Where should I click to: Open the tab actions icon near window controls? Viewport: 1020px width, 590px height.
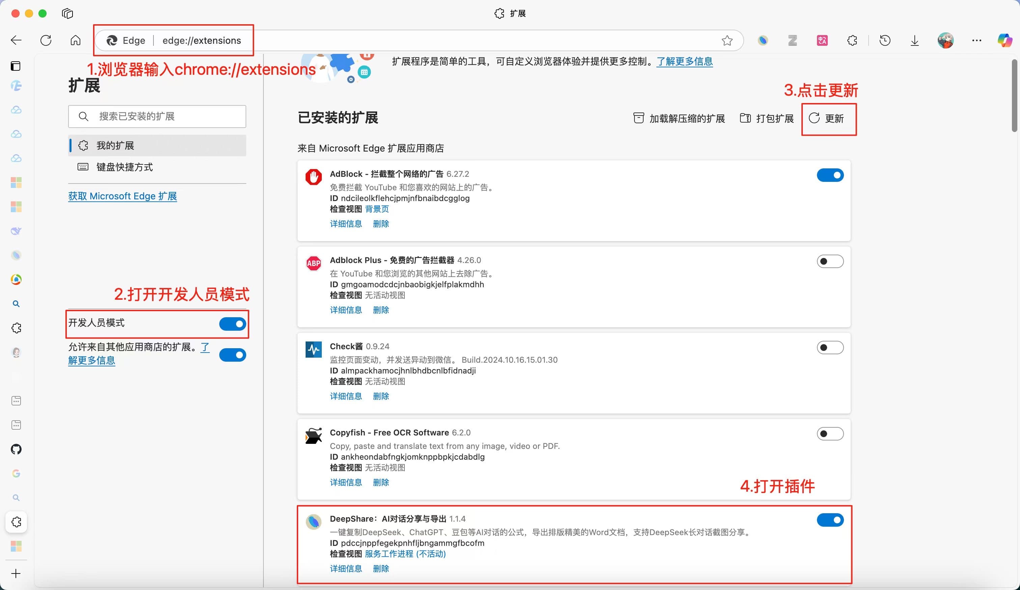[67, 13]
